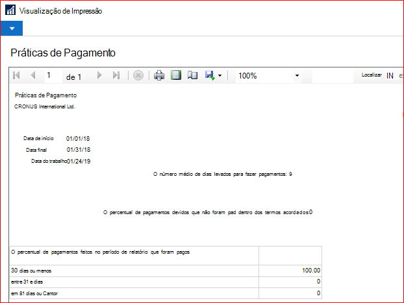This screenshot has width=404, height=303.
Task: Go to previous page of report
Action: (32, 75)
